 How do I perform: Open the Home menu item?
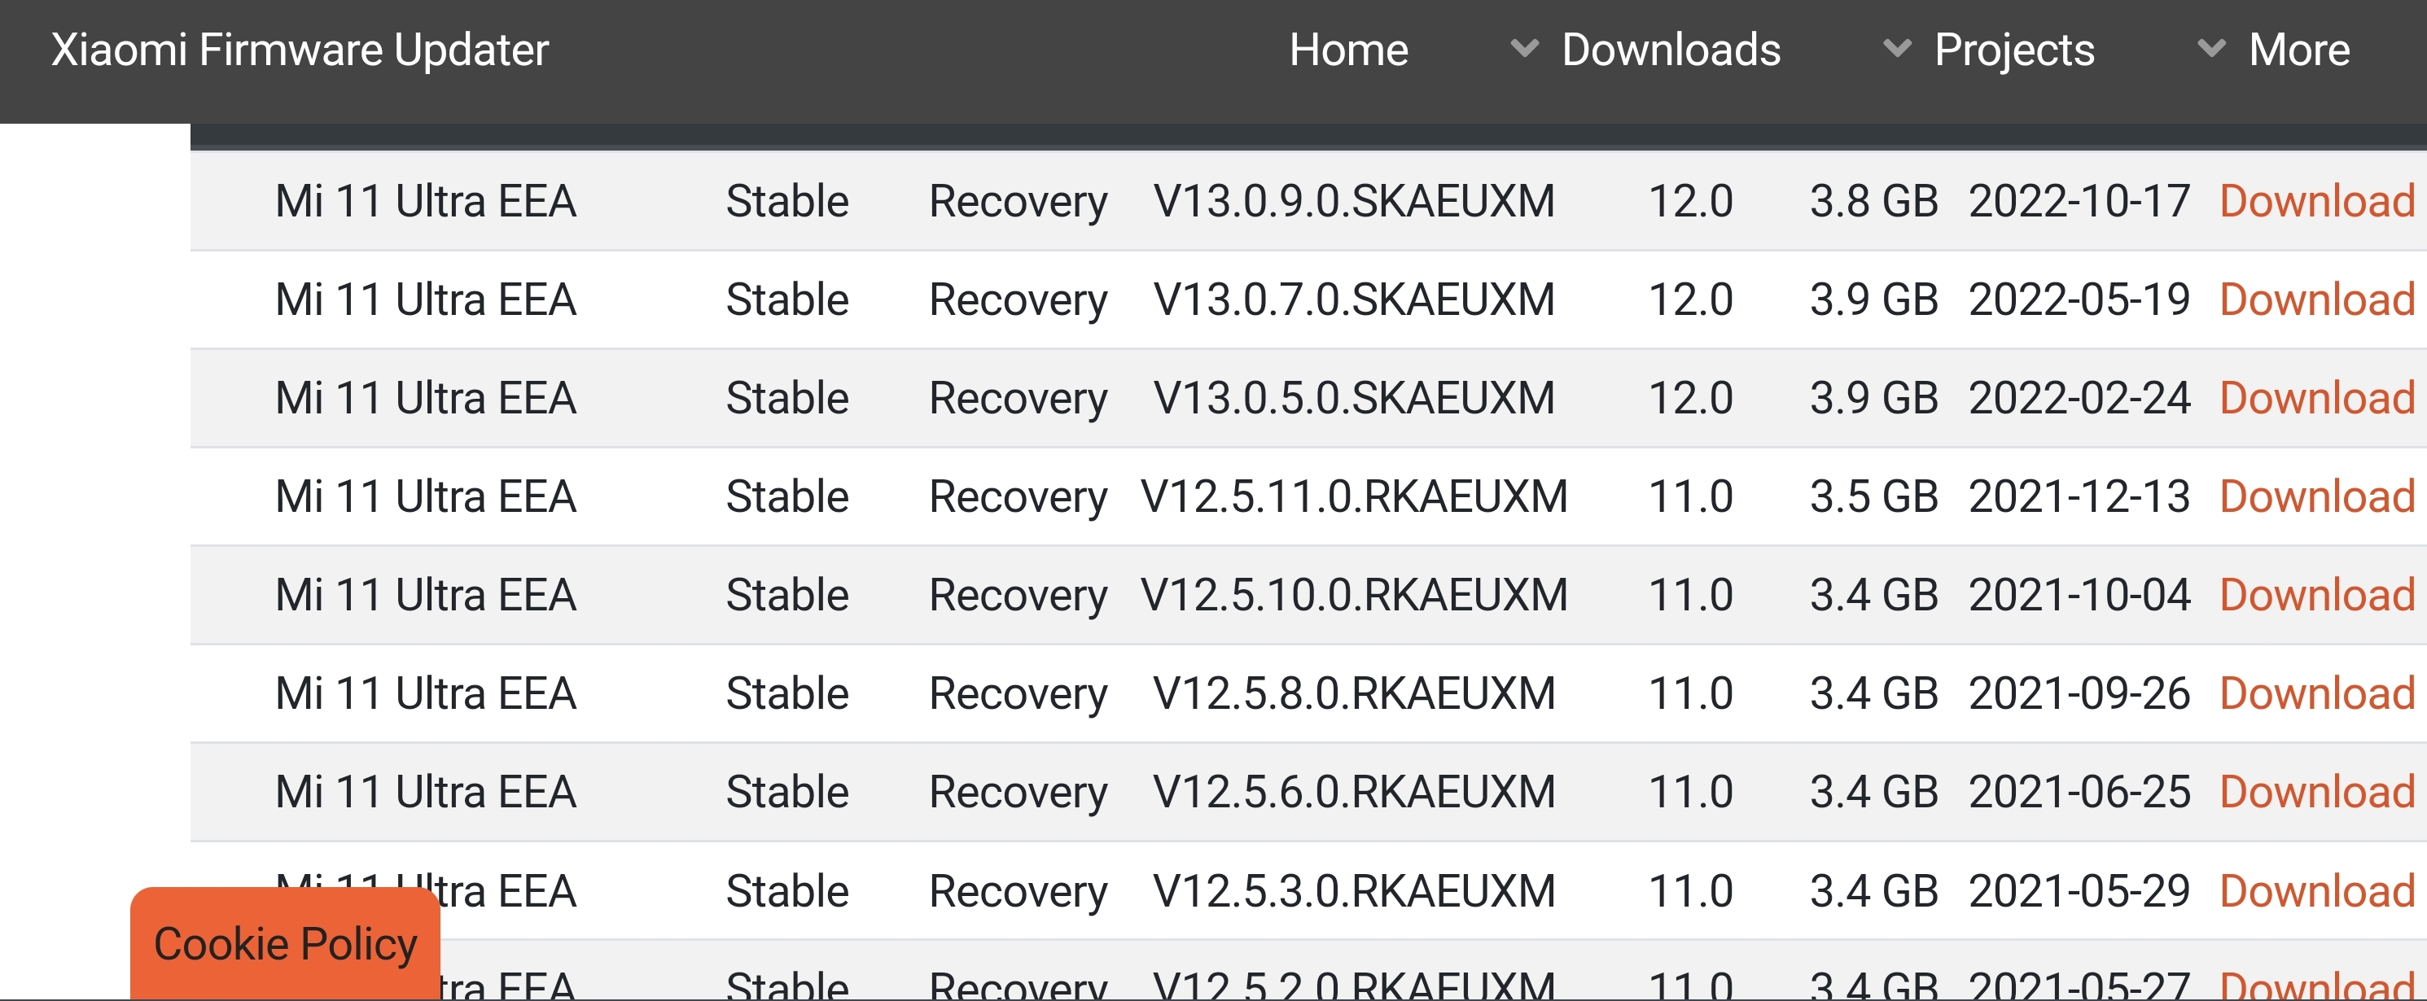[x=1348, y=50]
